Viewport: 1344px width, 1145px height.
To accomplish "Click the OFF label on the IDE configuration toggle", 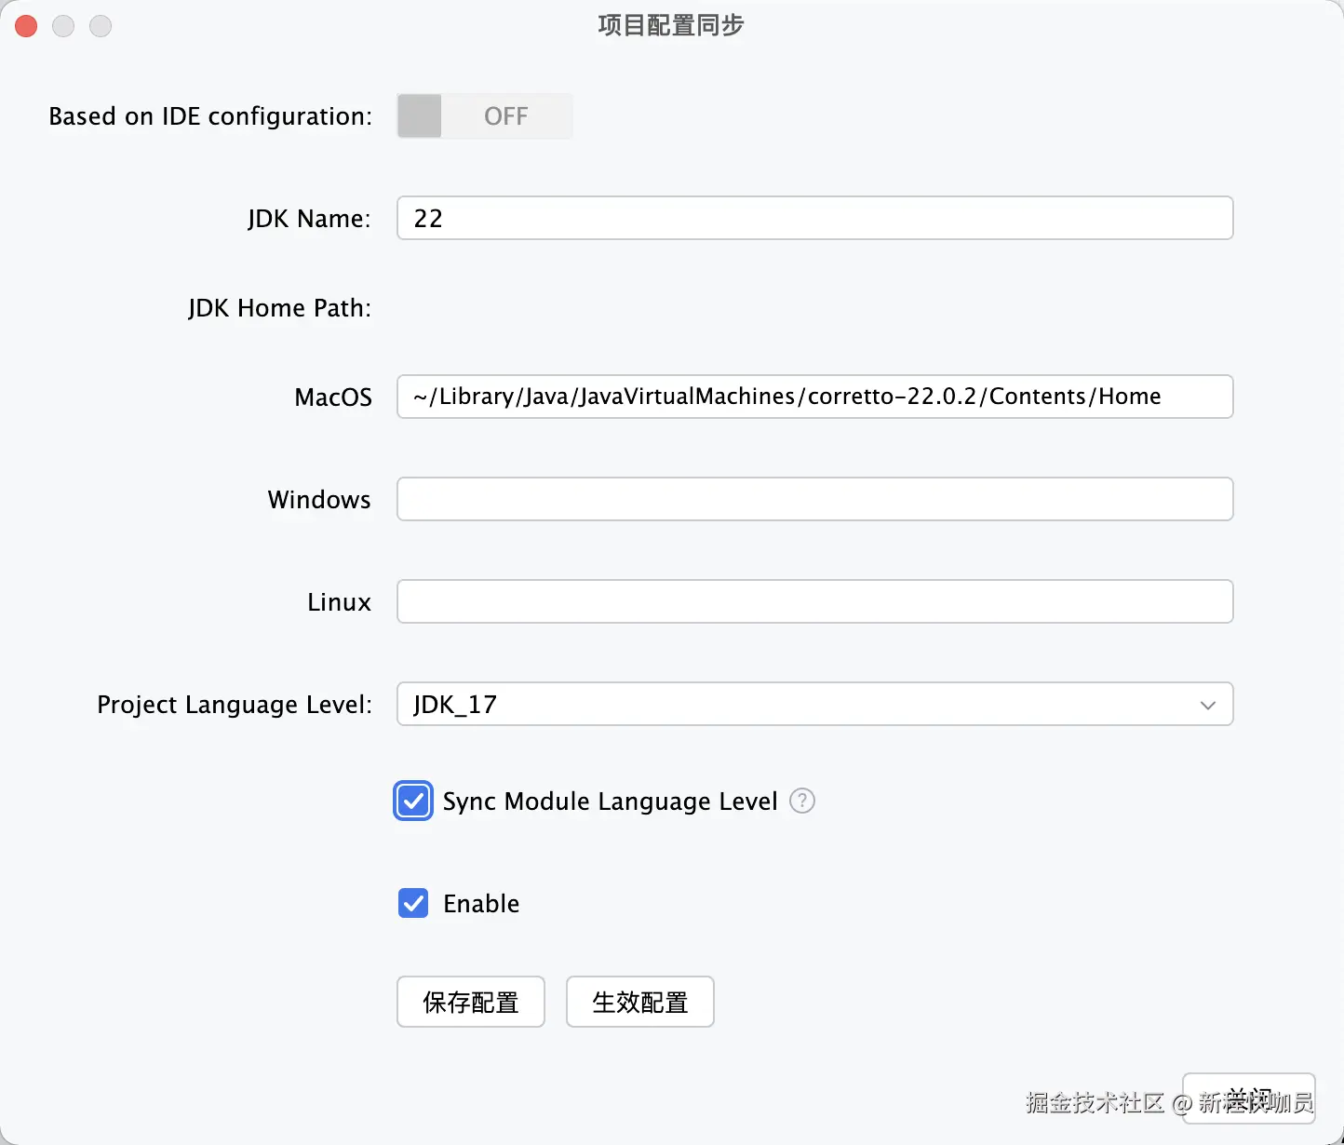I will click(x=505, y=115).
